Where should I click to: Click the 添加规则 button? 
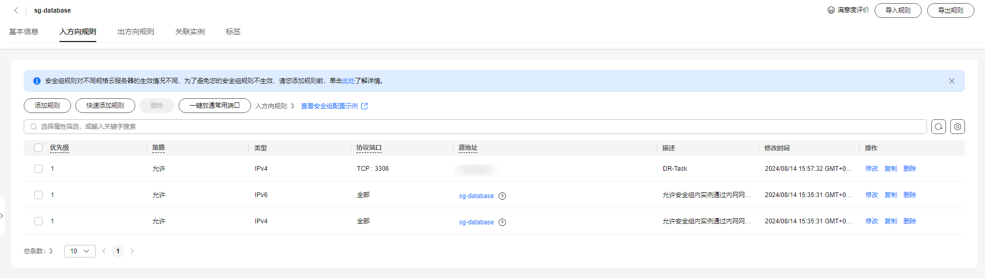point(47,106)
